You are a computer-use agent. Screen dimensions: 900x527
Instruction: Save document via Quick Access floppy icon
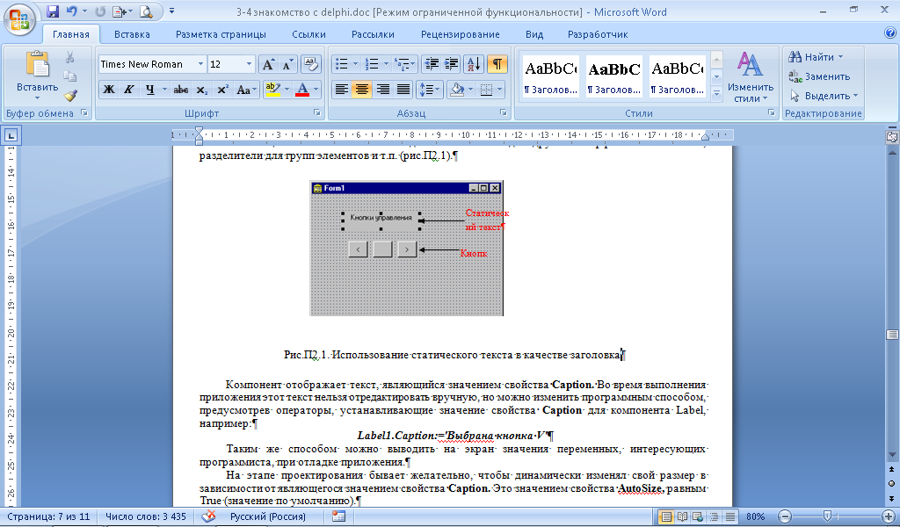click(x=53, y=11)
